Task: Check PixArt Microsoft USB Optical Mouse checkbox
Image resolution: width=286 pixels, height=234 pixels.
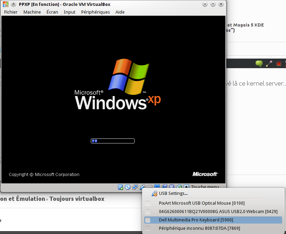Action: pyautogui.click(x=148, y=203)
